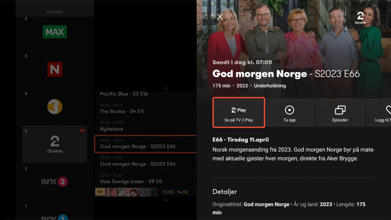Select the NRK2 channel logo
Screen dimensions: 391x220
(x=55, y=182)
